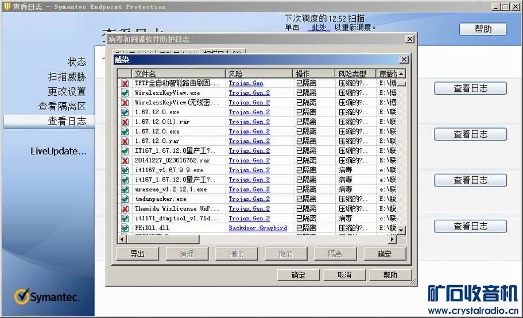Viewport: 523px width, 318px height.
Task: Click the icon beside TFTP全自动智能路由刷固 row
Action: point(125,83)
